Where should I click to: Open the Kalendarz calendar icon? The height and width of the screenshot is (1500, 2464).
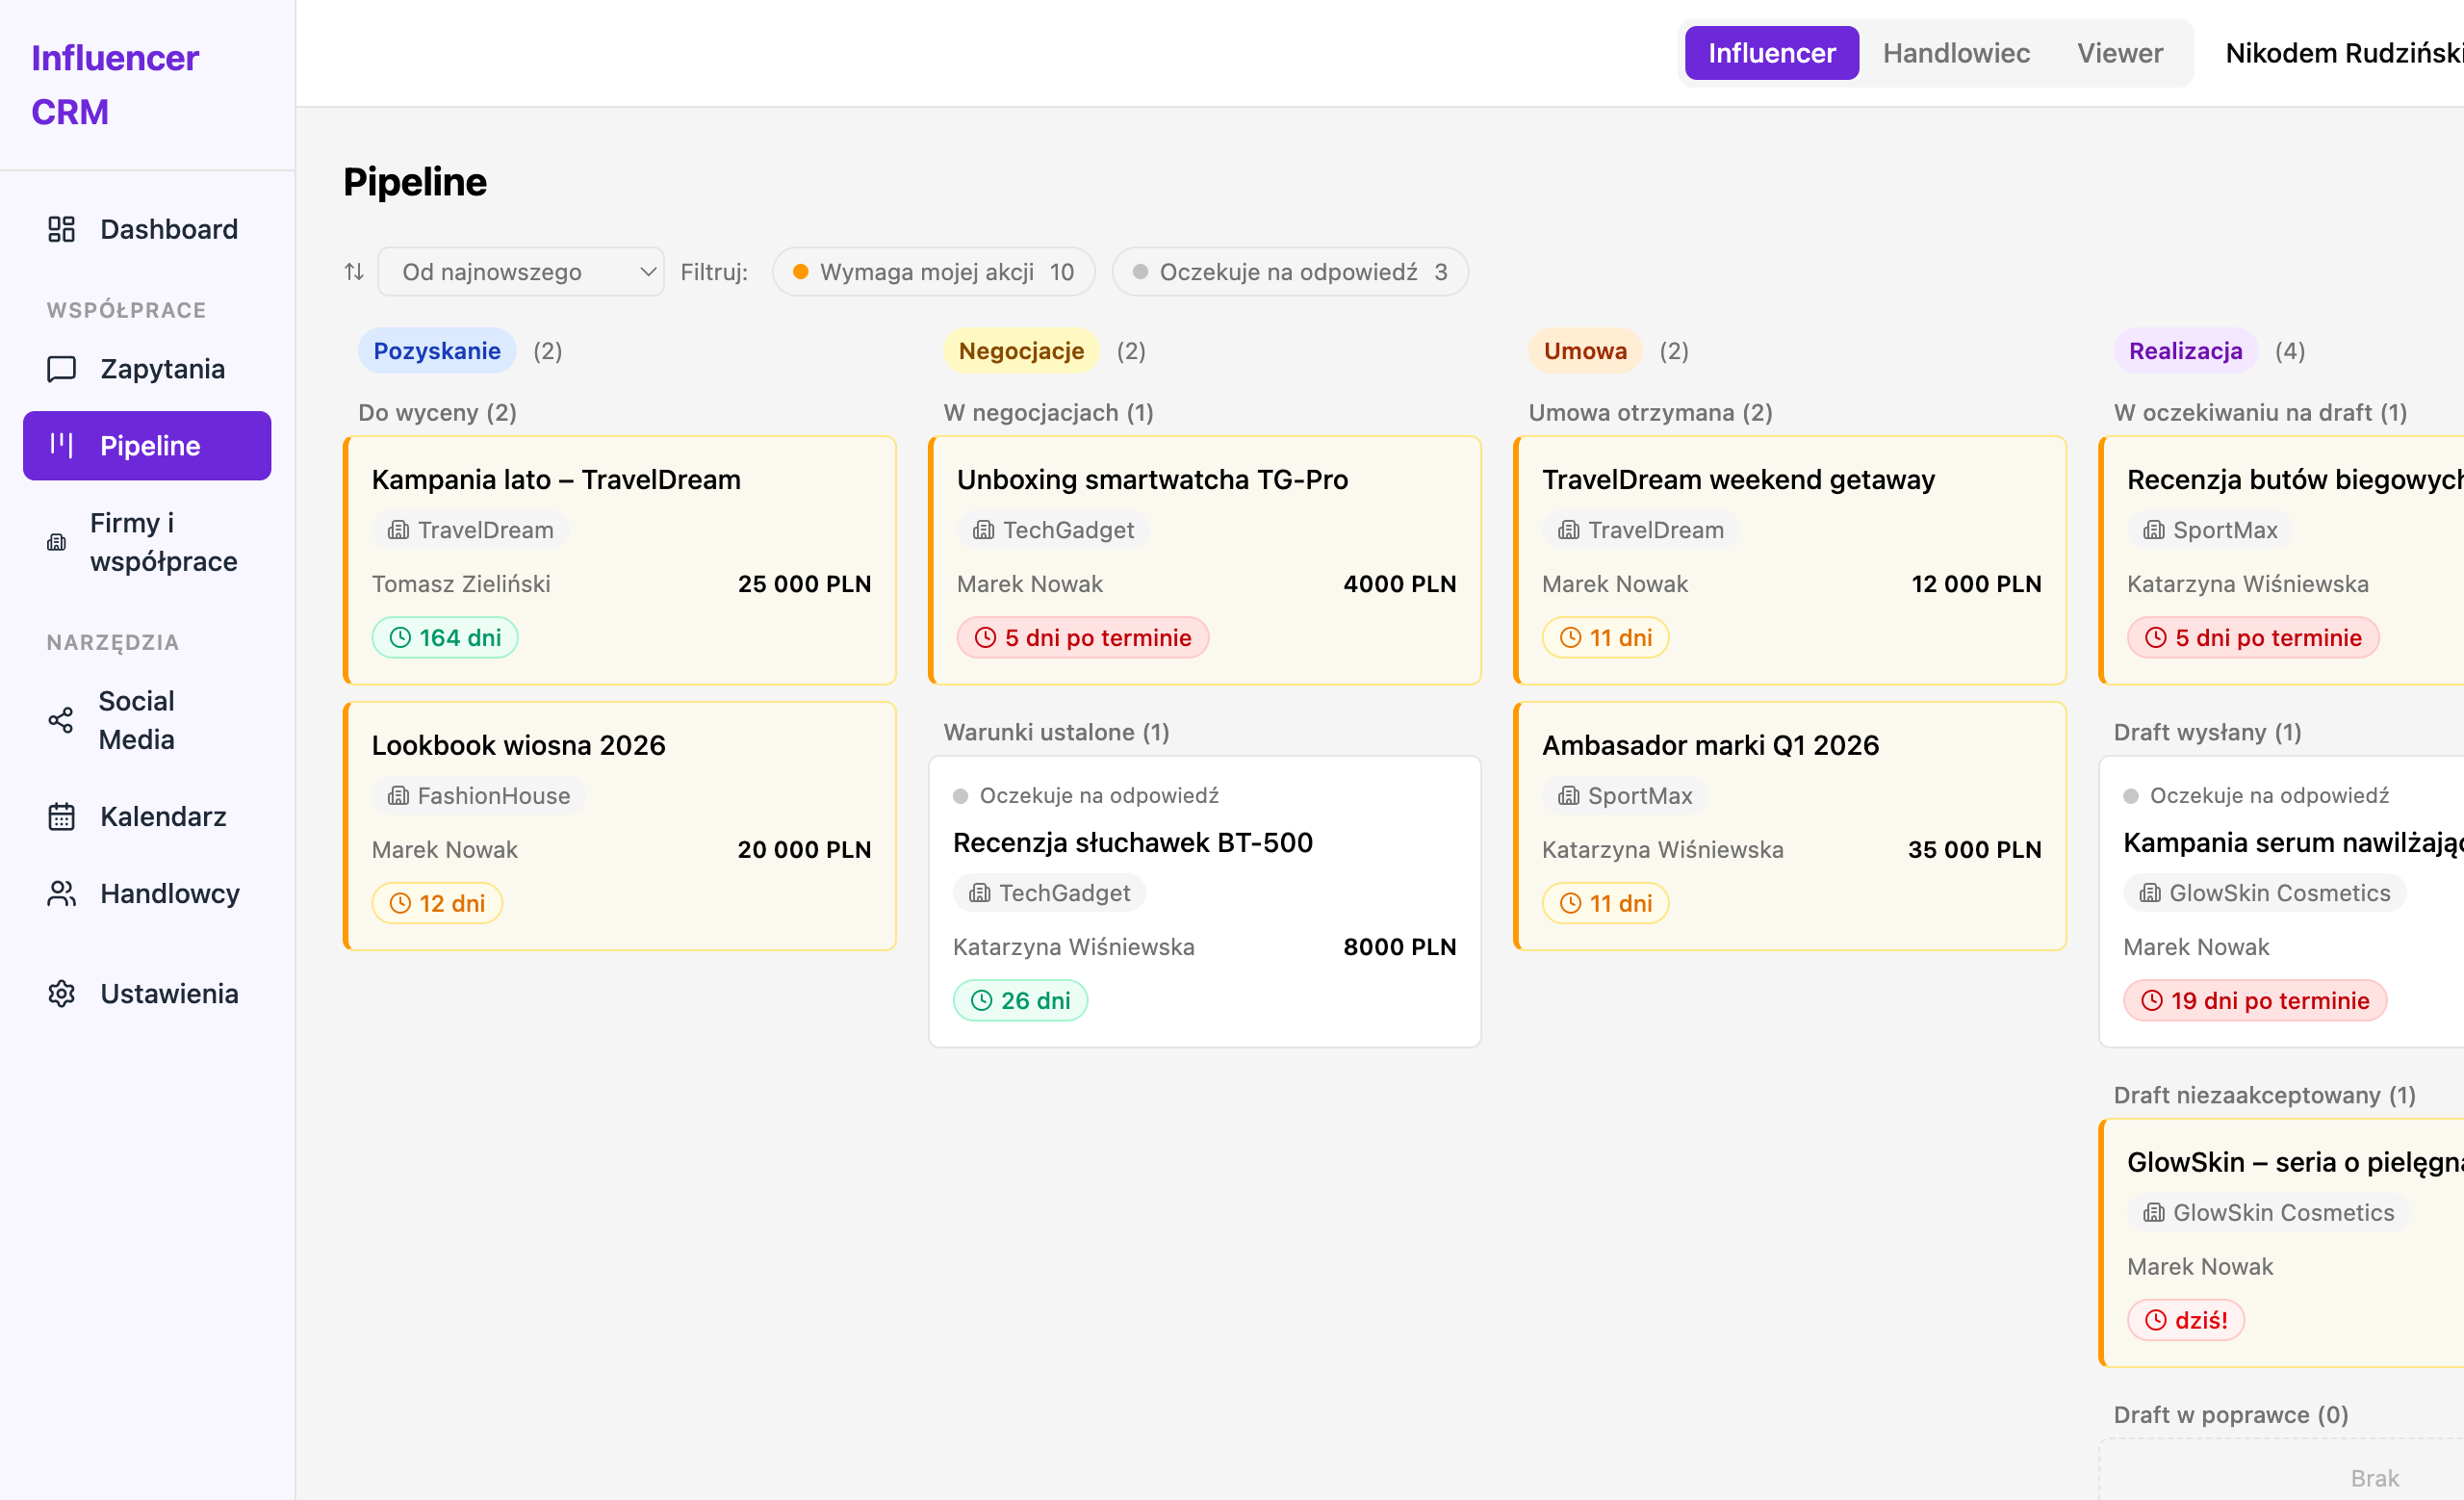(61, 816)
